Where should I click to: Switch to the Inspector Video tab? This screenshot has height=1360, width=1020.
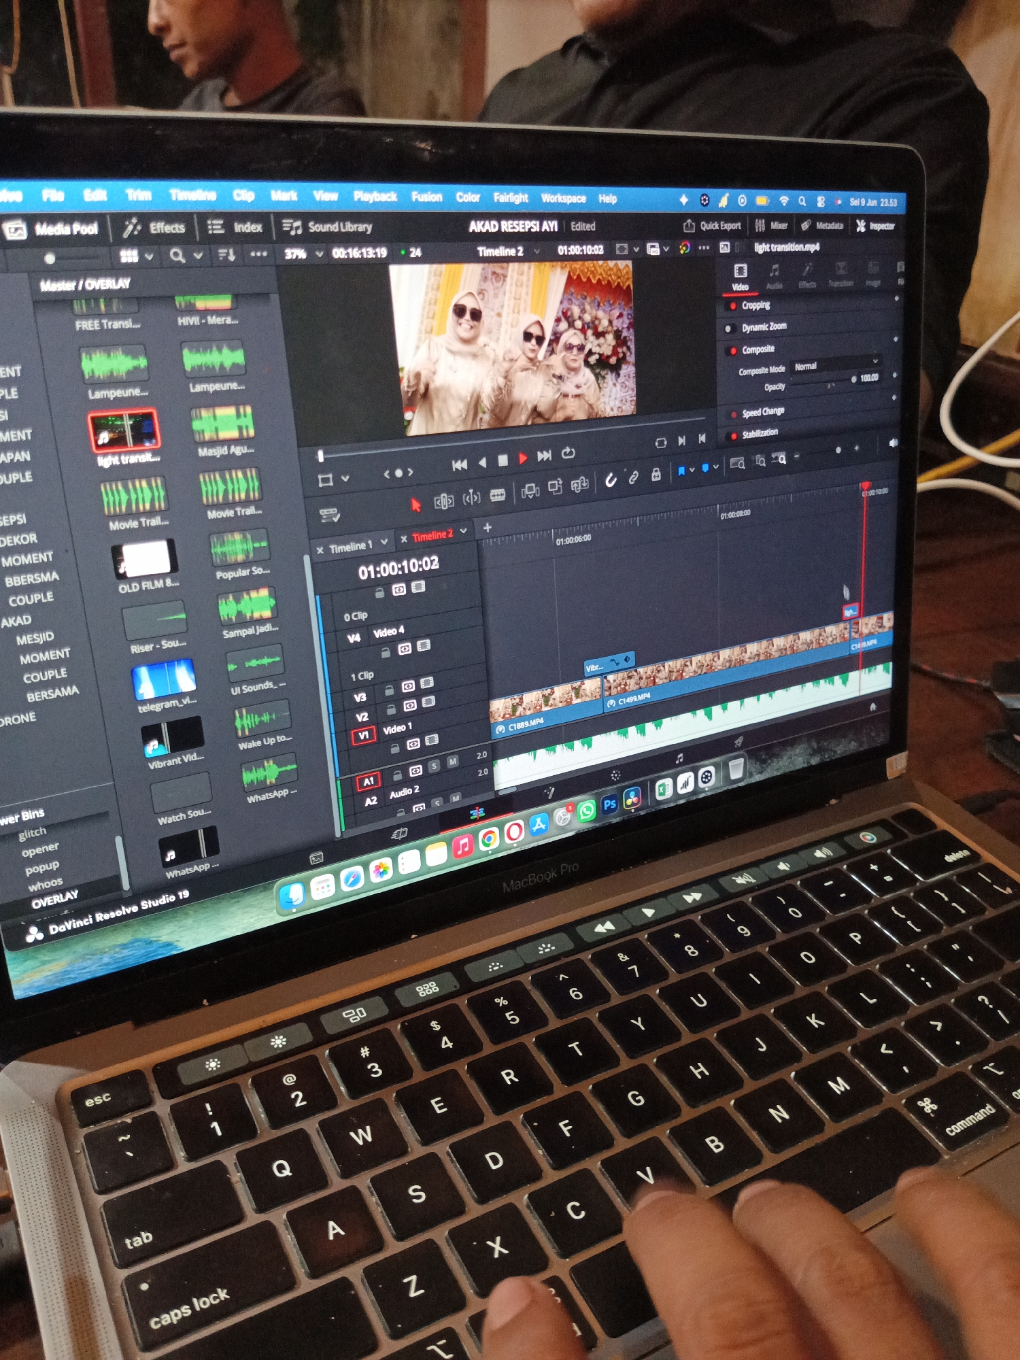coord(740,277)
